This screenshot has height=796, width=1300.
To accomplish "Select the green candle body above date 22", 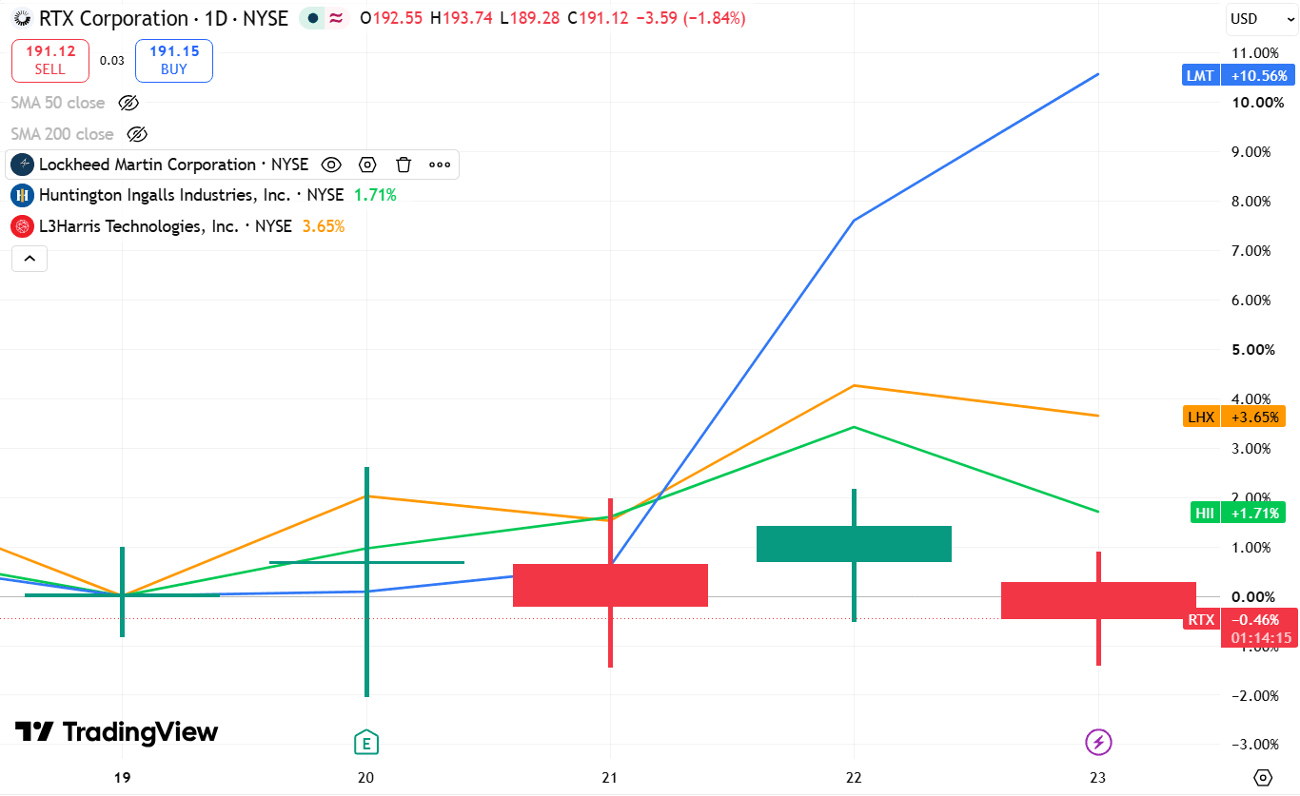I will pos(854,543).
